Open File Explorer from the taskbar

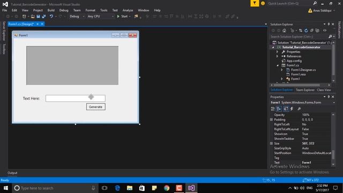130,188
